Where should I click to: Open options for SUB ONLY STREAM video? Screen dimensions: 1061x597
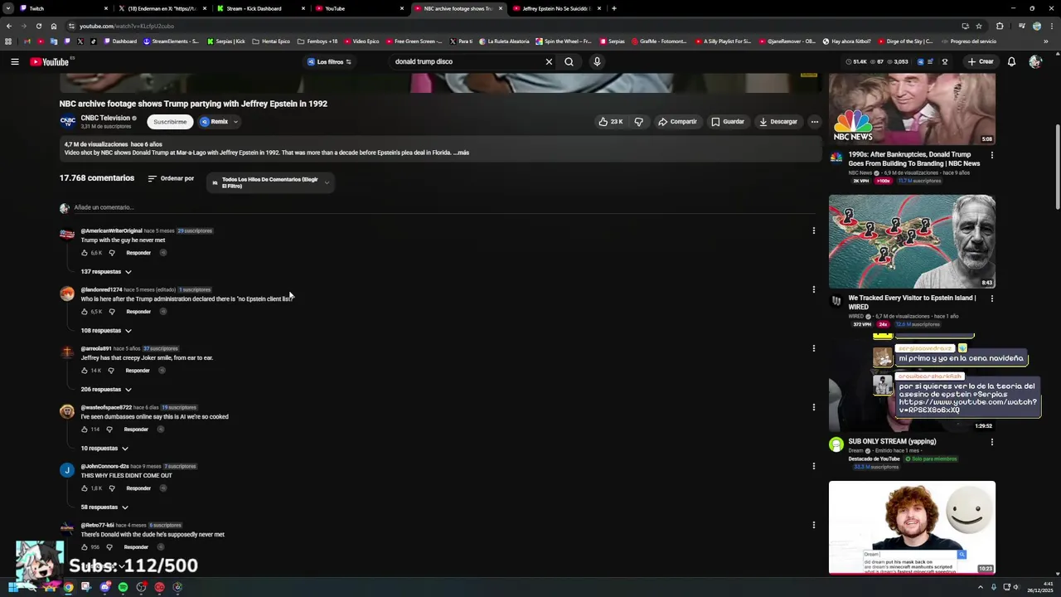[x=991, y=442]
